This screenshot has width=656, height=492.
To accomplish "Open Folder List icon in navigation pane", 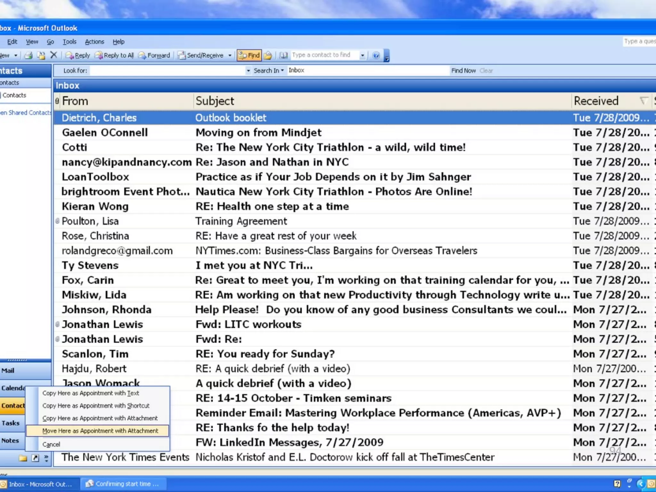I will (x=23, y=458).
